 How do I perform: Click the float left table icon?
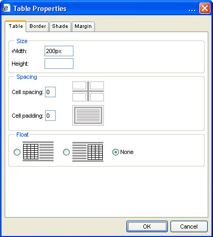click(x=38, y=151)
